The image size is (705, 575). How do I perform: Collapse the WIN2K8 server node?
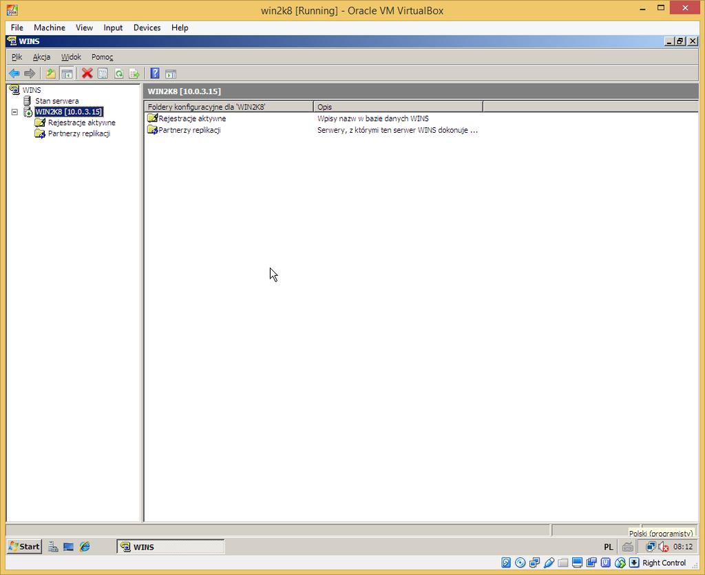click(15, 112)
